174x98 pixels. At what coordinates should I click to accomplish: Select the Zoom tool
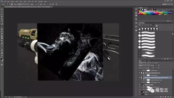click(x=2, y=55)
